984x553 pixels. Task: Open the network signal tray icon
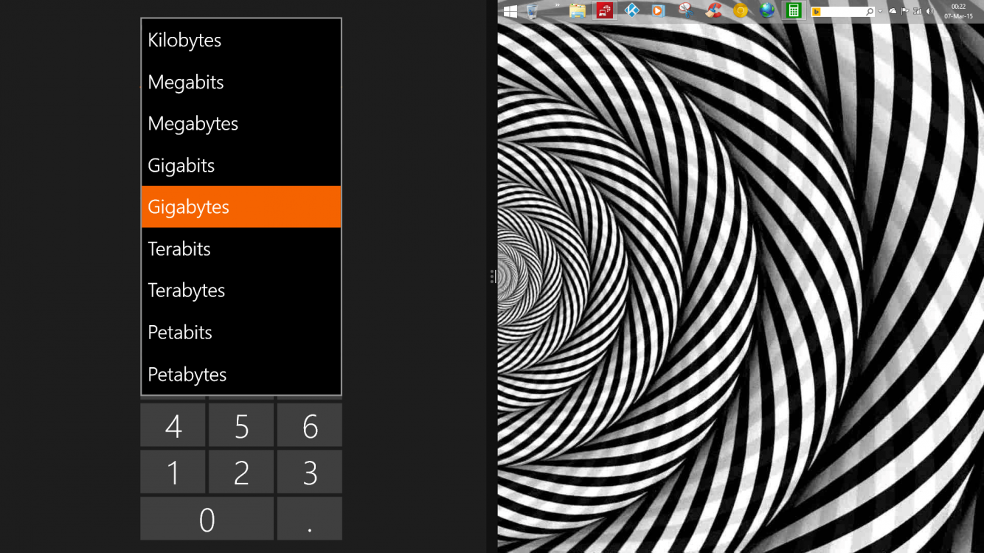[918, 11]
